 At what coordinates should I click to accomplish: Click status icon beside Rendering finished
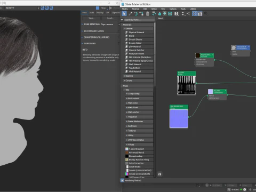[122, 180]
